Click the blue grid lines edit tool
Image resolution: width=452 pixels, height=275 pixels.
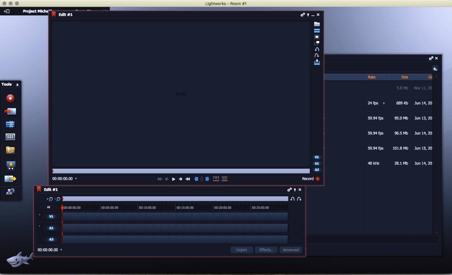coord(11,124)
